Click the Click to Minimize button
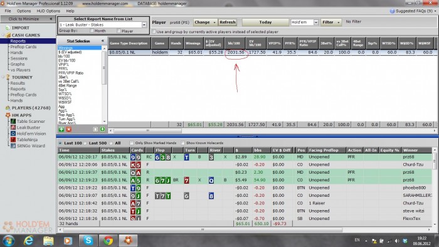The height and width of the screenshot is (247, 439). [x=24, y=19]
